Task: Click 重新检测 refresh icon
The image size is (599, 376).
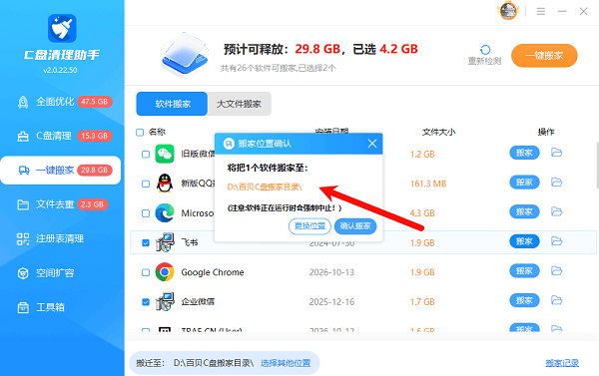Action: click(x=485, y=50)
